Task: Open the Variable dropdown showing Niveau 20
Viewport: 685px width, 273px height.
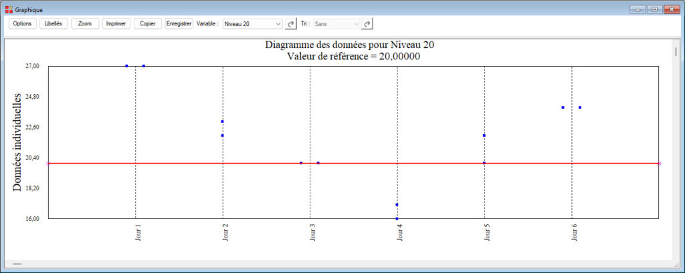Action: (253, 23)
